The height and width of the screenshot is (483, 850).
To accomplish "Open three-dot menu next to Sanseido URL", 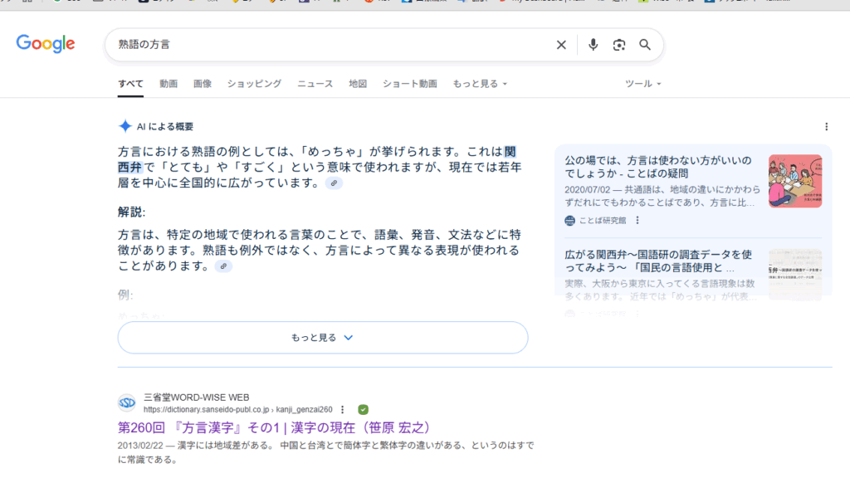I will pos(342,409).
